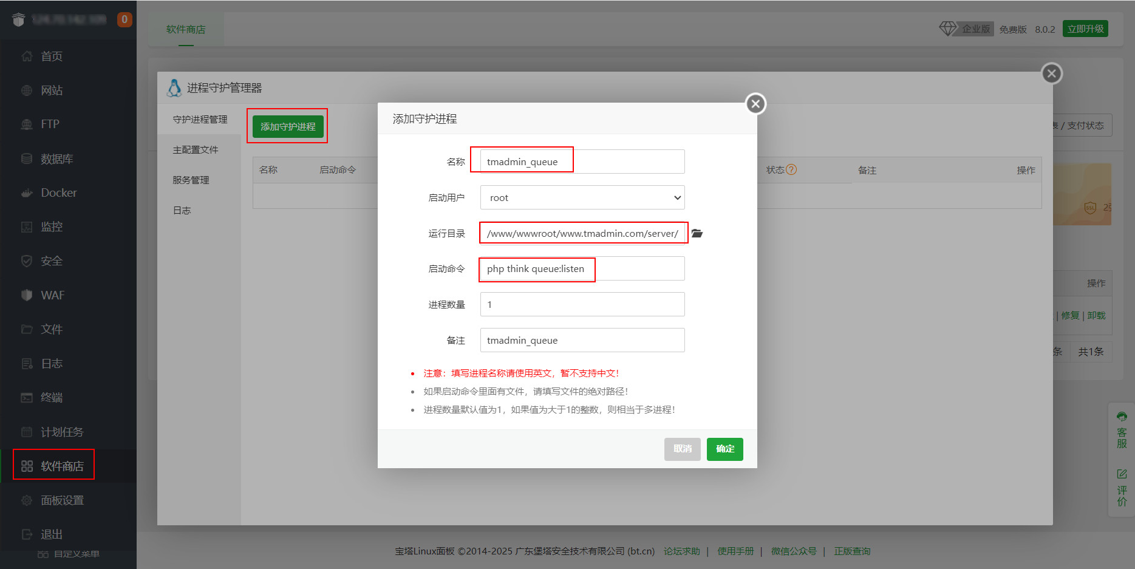The image size is (1135, 569).
Task: Click the 立即升级 upgrade button
Action: (x=1085, y=29)
